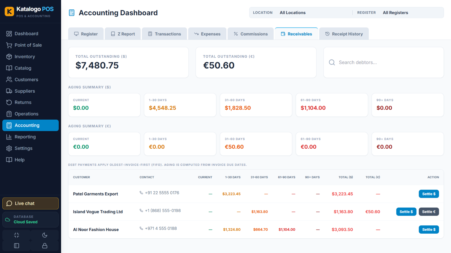Viewport: 451px width, 253px height.
Task: Toggle fullscreen with the collapse-arrows icon
Action: 16,235
